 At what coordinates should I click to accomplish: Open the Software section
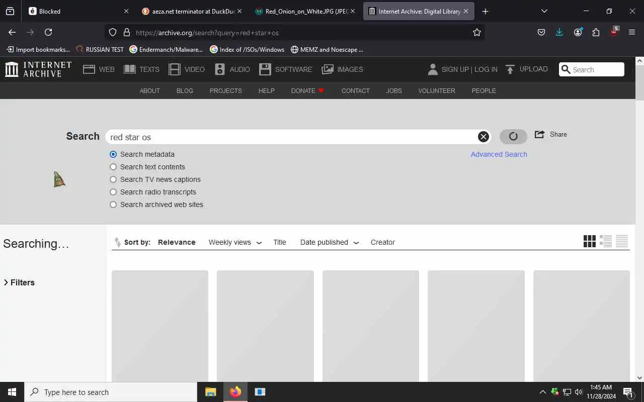[286, 69]
